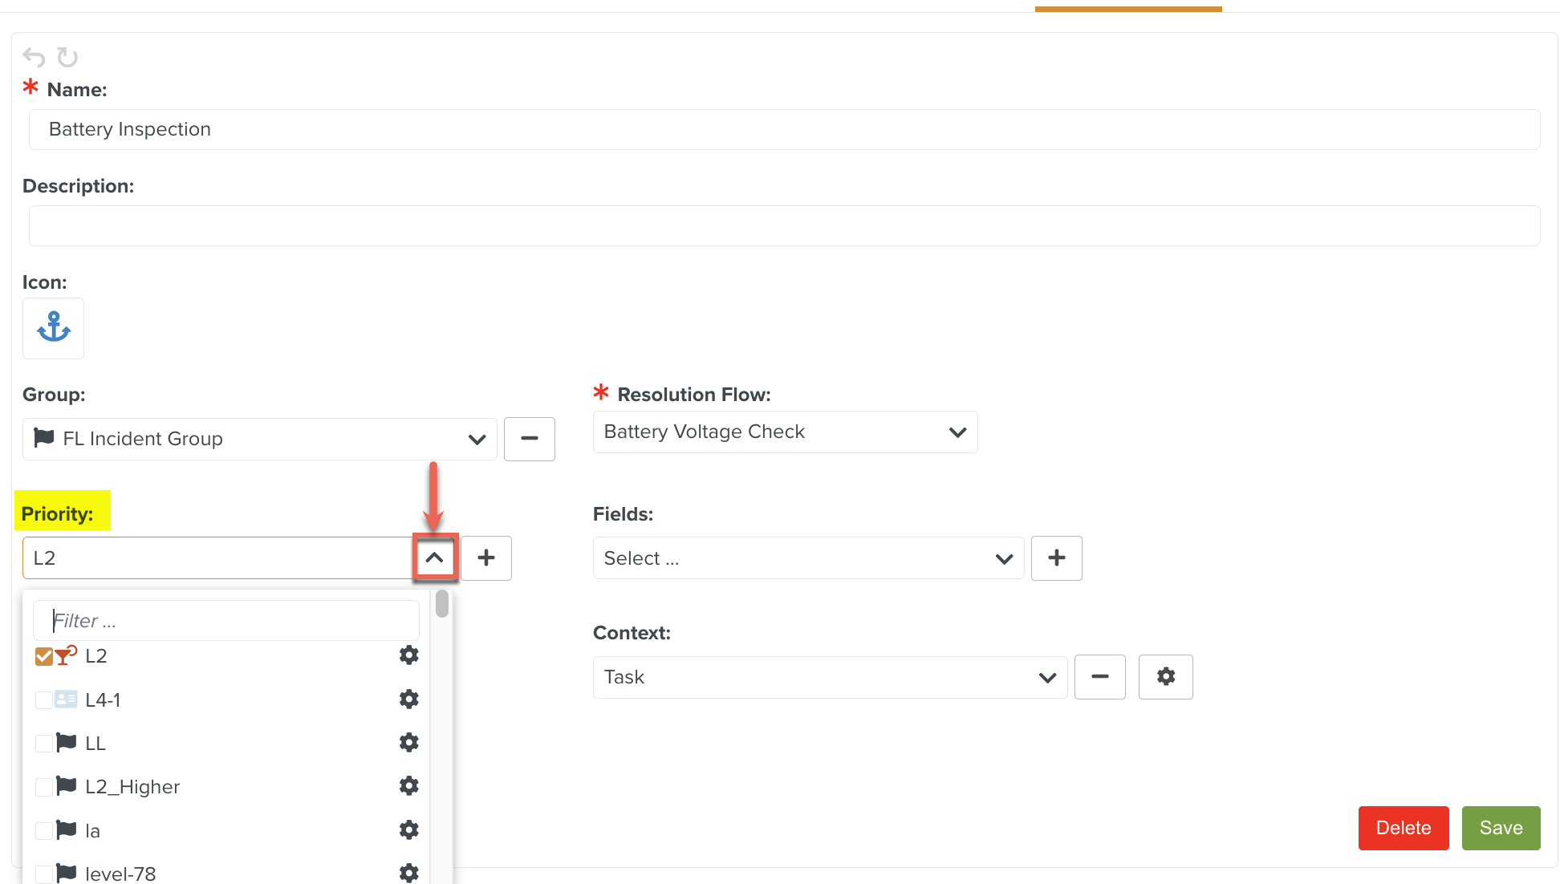Click the flag icon beside FL Incident Group
This screenshot has width=1560, height=884.
[x=44, y=438]
